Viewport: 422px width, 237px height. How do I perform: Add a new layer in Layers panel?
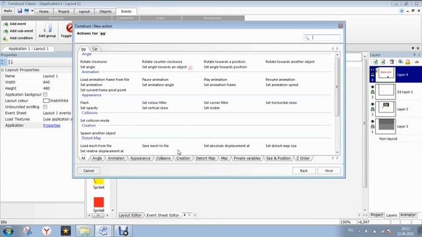coord(375,62)
